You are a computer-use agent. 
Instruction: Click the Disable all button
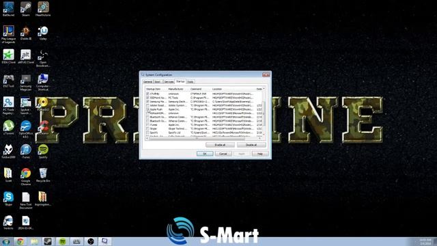(x=251, y=145)
